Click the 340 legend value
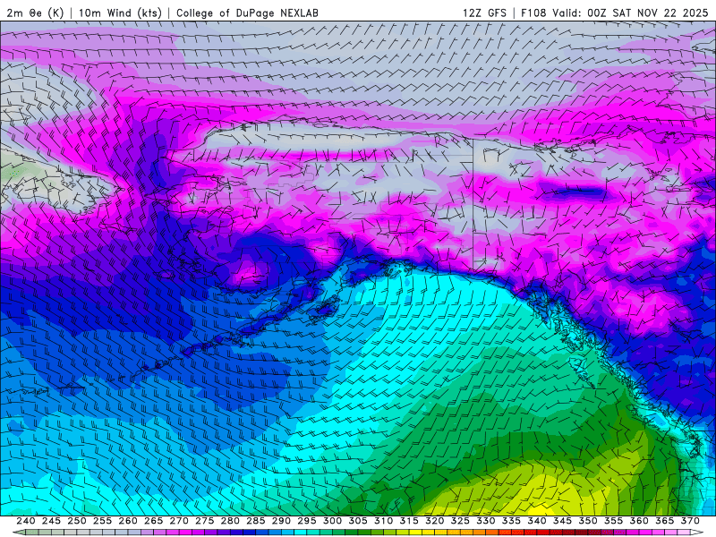 tap(537, 521)
